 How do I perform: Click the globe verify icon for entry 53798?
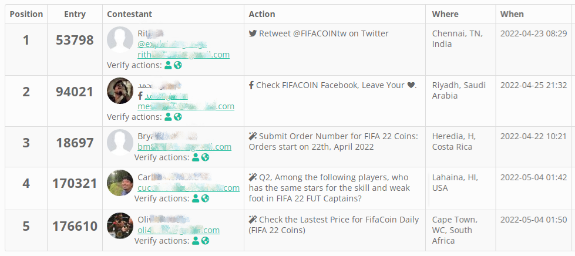(178, 65)
